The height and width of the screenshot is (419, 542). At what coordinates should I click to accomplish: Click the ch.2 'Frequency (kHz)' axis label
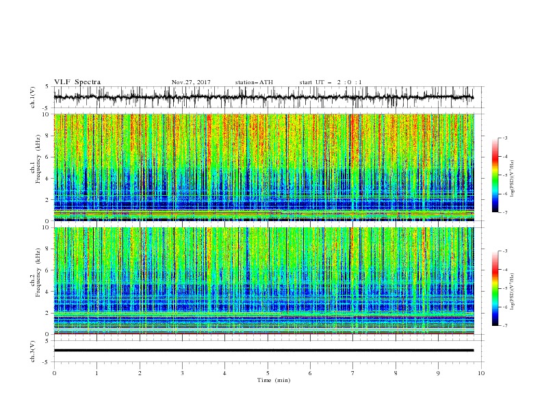tap(38, 272)
